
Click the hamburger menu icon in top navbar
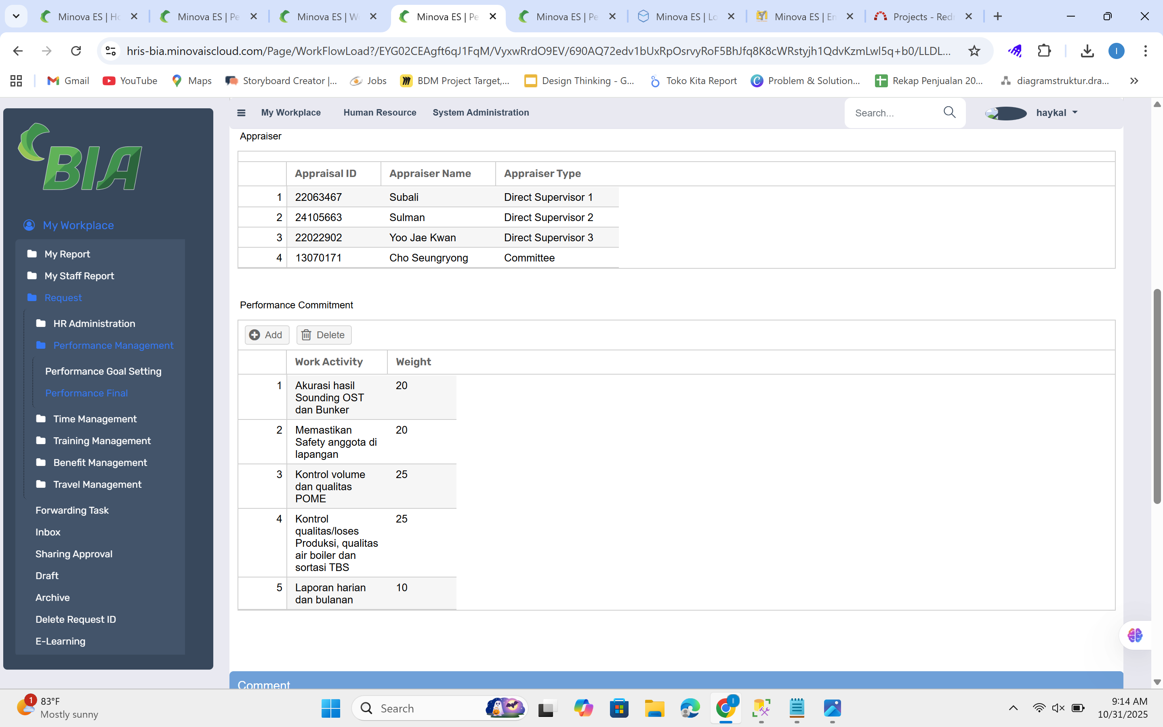241,112
